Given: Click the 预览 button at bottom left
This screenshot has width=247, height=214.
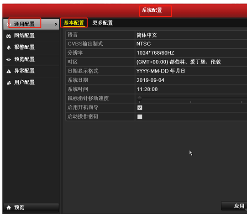Looking at the screenshot, I should pyautogui.click(x=31, y=208).
